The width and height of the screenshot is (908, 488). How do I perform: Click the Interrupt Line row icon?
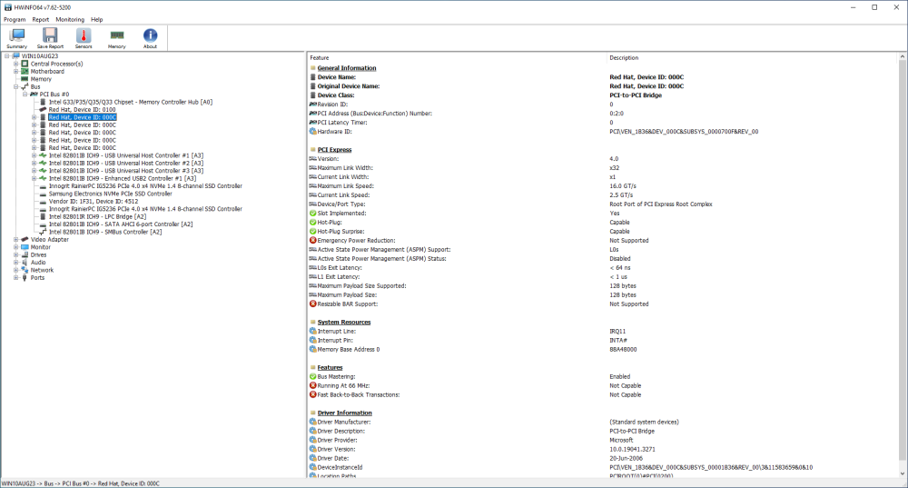[312, 332]
